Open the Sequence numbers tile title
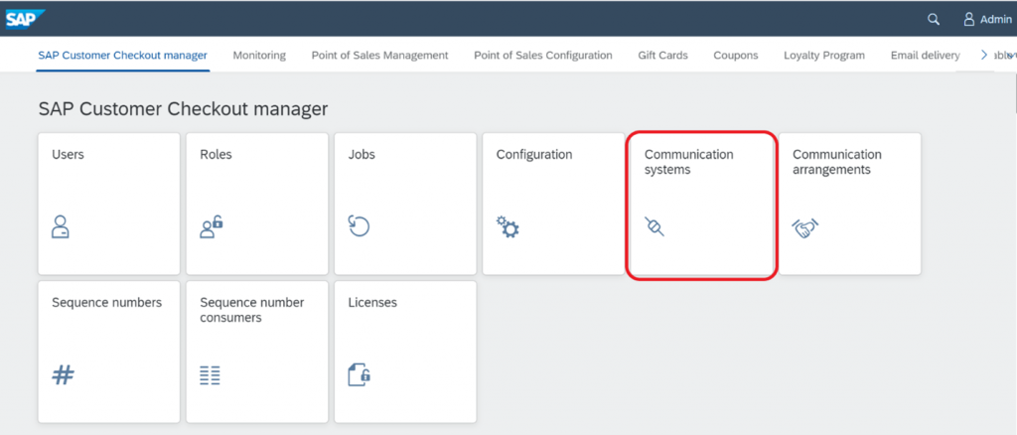Screen dimensions: 1017x435 click(x=107, y=302)
